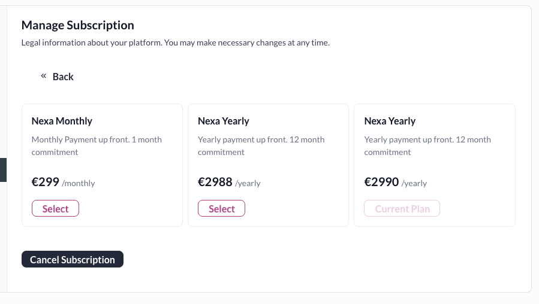Click the double-chevron back arrow icon

tap(44, 76)
